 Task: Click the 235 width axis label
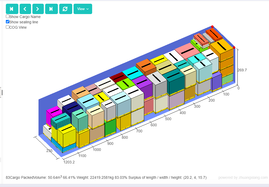49,151
